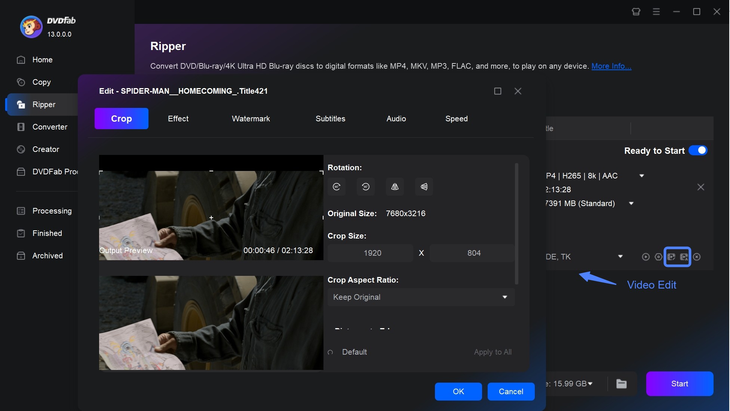The image size is (730, 411).
Task: Click the circular radio button left of default
Action: point(331,351)
